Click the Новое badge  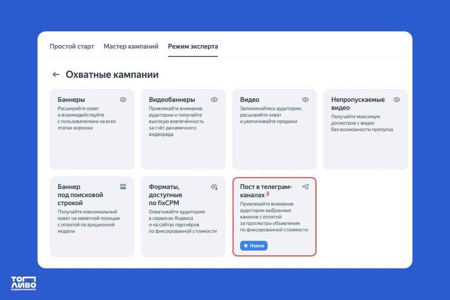(x=254, y=246)
